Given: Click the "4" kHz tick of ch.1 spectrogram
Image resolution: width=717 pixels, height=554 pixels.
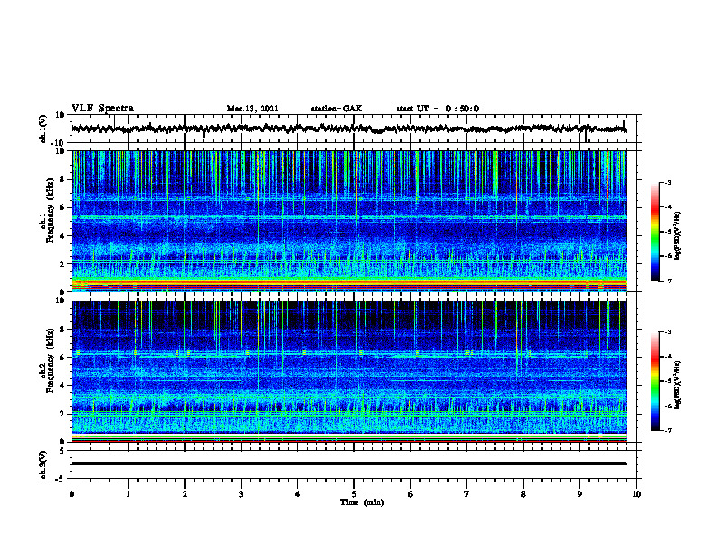Looking at the screenshot, I should pos(62,236).
